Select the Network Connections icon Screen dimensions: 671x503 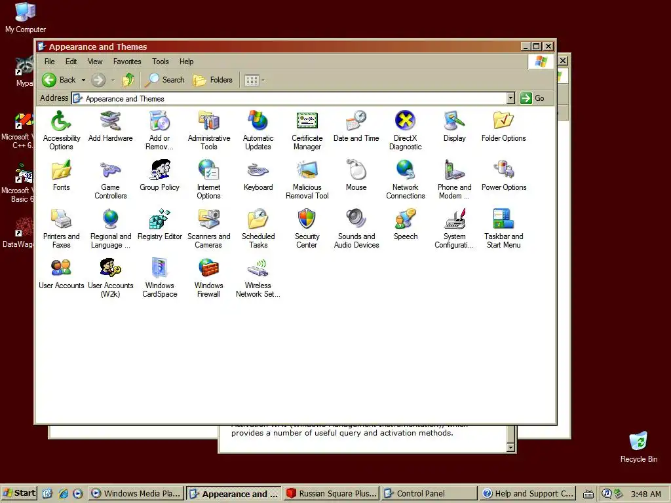point(405,179)
